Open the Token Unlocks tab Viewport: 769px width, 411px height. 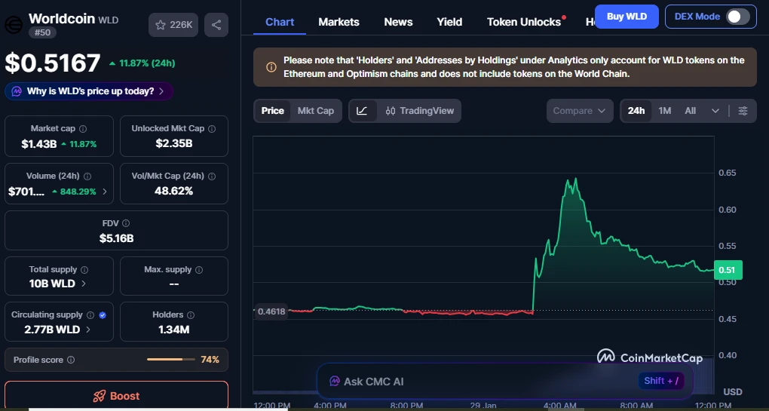coord(524,22)
